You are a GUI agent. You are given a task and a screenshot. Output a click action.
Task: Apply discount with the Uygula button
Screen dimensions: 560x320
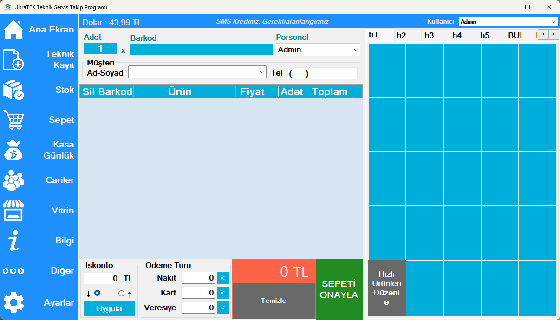click(x=109, y=308)
